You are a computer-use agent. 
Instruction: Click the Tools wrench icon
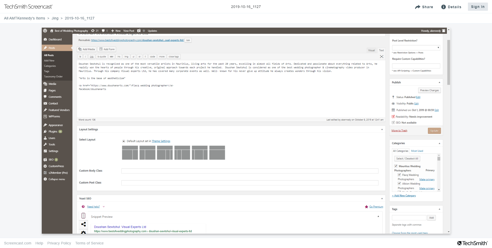coord(45,144)
